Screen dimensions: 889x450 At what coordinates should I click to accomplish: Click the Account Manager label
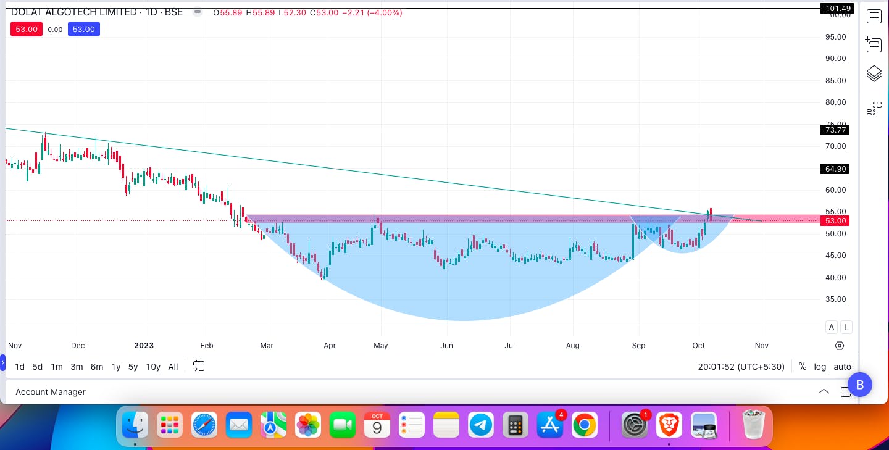[51, 392]
